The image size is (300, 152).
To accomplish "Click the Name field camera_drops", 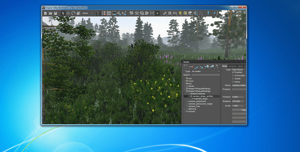I will point(239,85).
